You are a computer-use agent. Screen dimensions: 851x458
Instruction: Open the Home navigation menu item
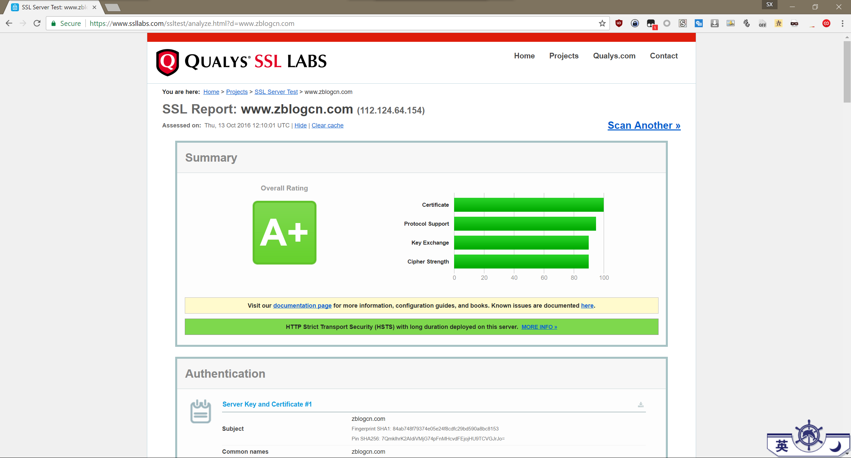point(524,56)
